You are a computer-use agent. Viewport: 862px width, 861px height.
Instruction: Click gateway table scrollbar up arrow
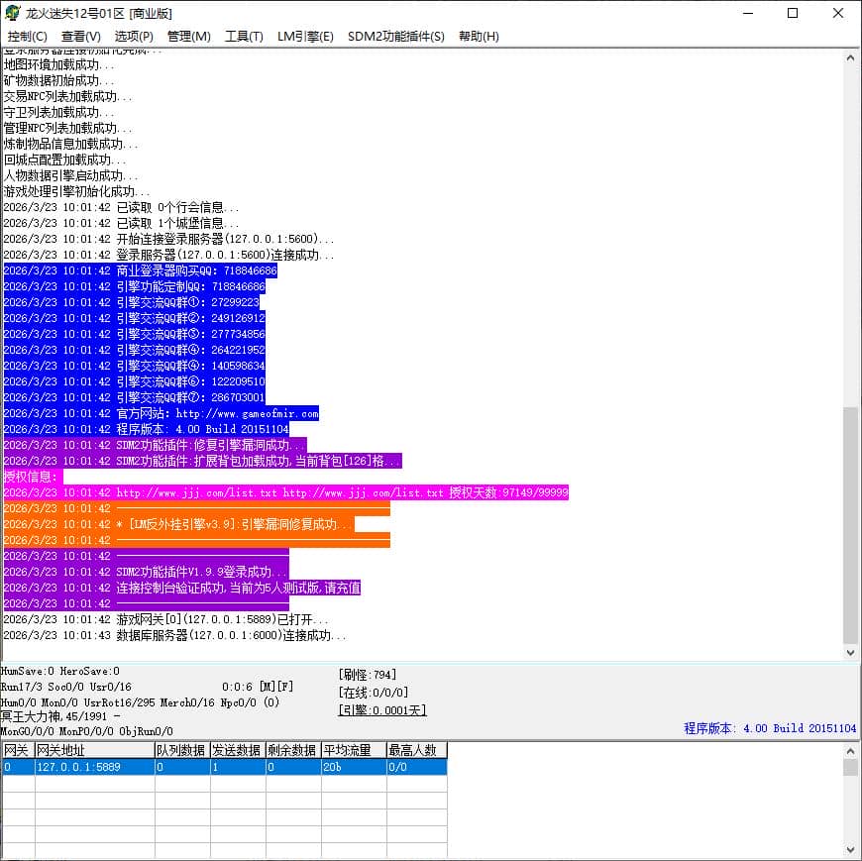[x=850, y=750]
